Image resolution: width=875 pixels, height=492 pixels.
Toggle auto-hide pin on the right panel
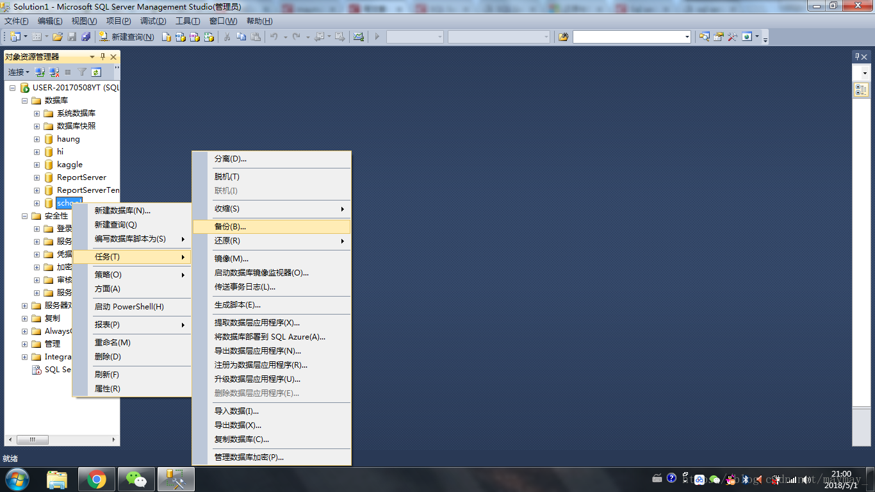click(x=857, y=56)
